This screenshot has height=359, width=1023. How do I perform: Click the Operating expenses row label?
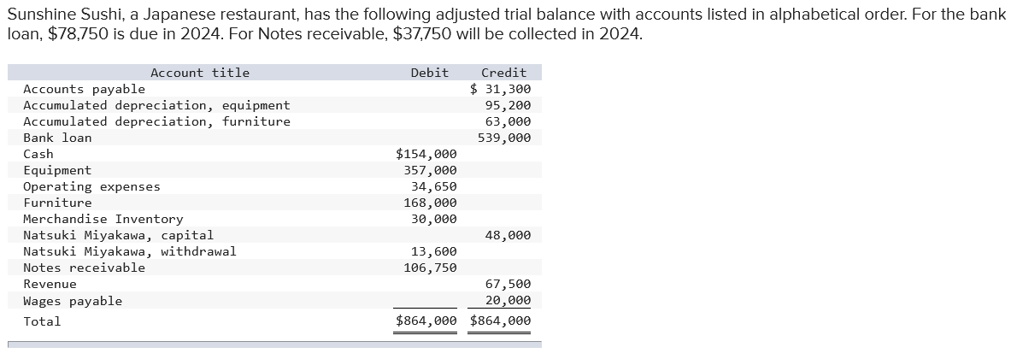[91, 186]
